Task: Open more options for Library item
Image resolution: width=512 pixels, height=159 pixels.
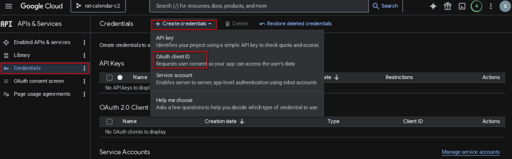Action: click(x=84, y=55)
